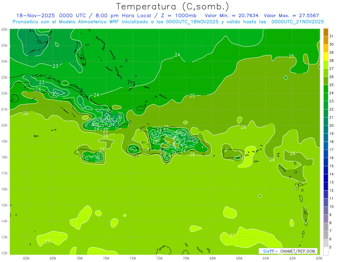This screenshot has height=262, width=339.
Task: Select "Valor Max. = 27.5567"
Action: [x=292, y=16]
